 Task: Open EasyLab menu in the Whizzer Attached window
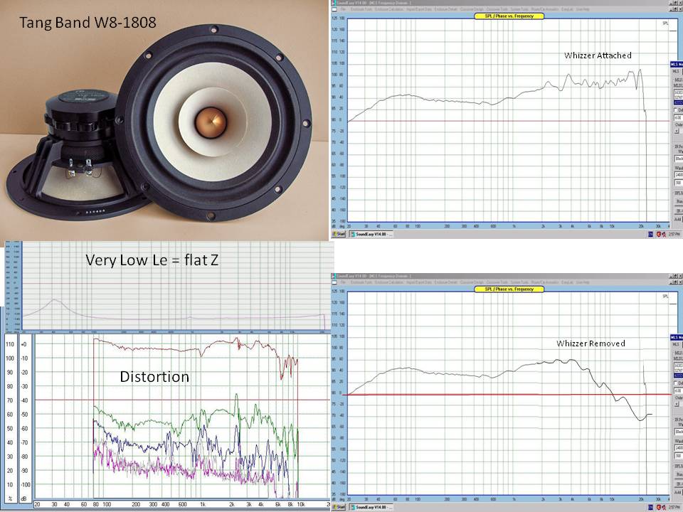coord(567,9)
